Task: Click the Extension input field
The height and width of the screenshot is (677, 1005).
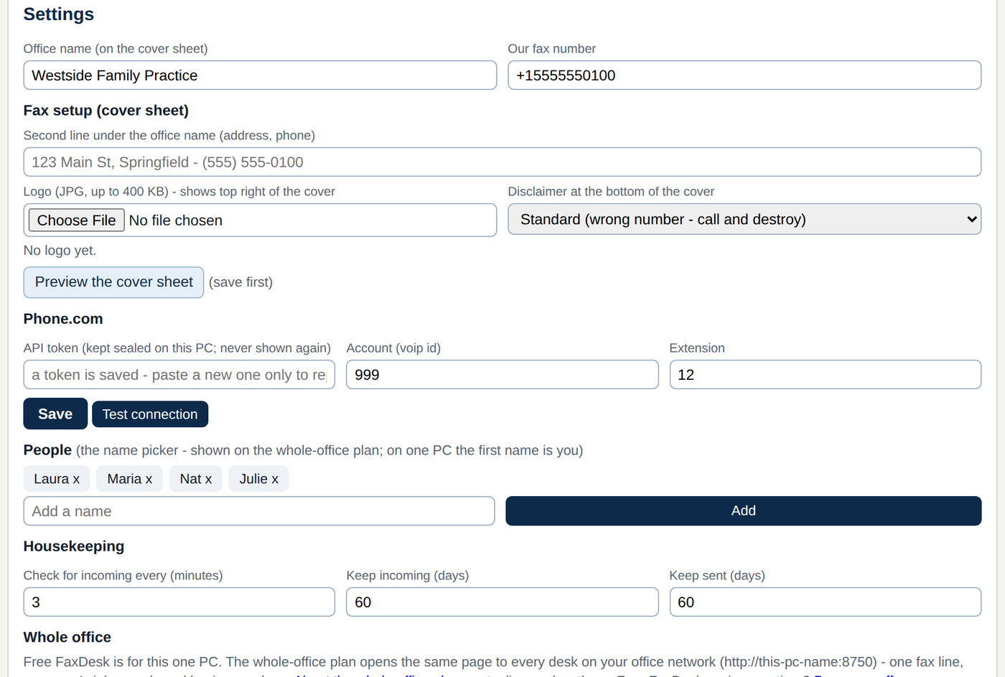Action: pos(826,375)
